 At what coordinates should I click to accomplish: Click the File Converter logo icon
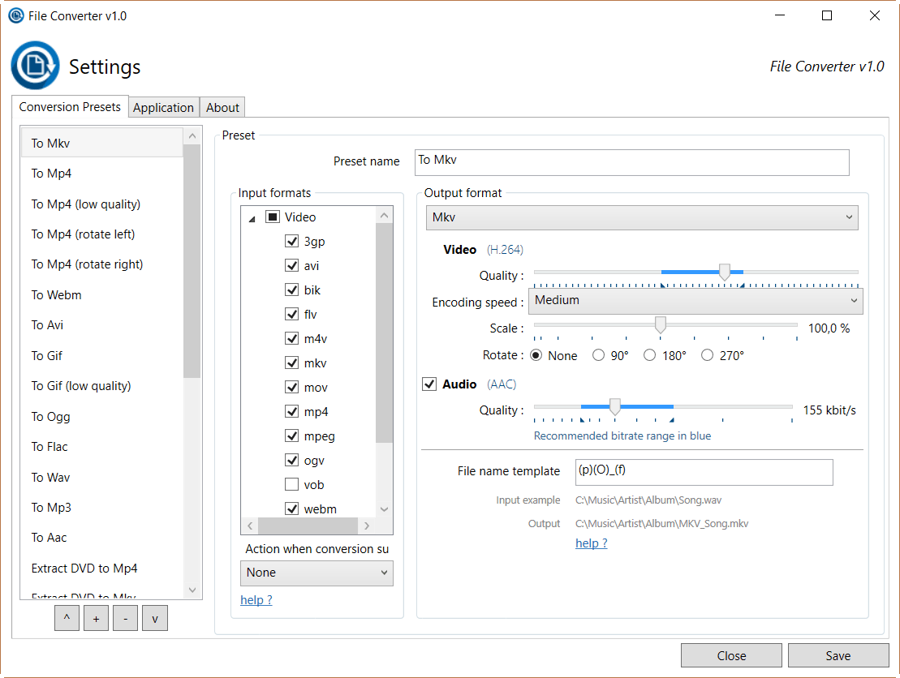(x=35, y=66)
